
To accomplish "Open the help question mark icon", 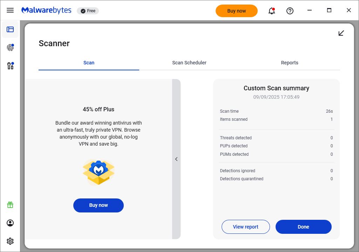I will 290,11.
